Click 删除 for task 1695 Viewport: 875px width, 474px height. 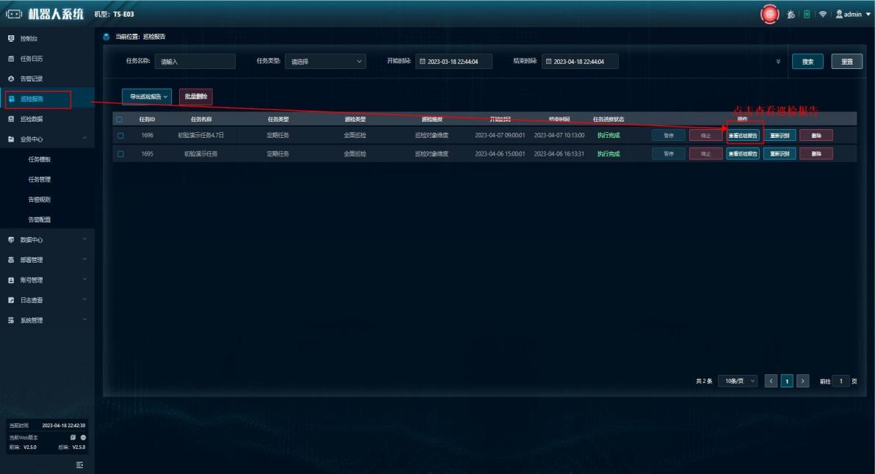point(816,154)
